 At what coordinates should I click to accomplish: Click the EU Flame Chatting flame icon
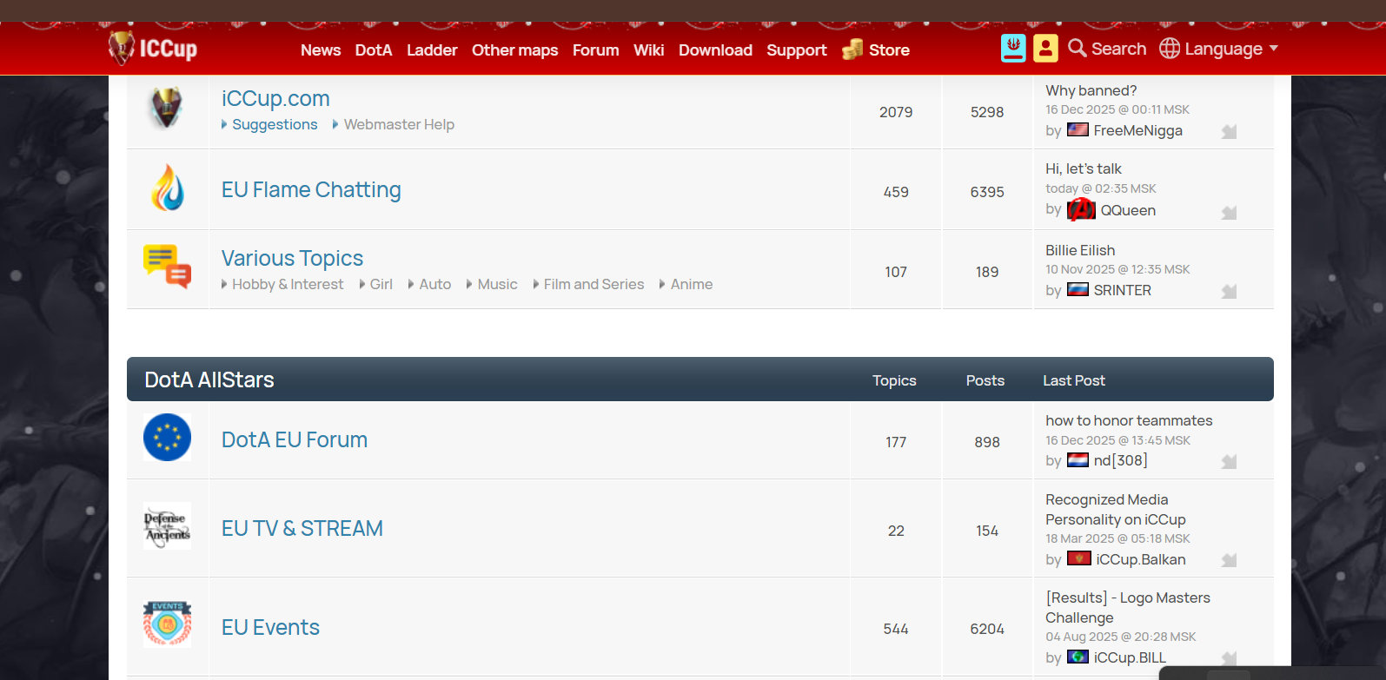point(168,188)
